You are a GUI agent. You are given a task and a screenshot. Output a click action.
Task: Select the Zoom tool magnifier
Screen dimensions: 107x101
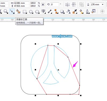coord(6,12)
